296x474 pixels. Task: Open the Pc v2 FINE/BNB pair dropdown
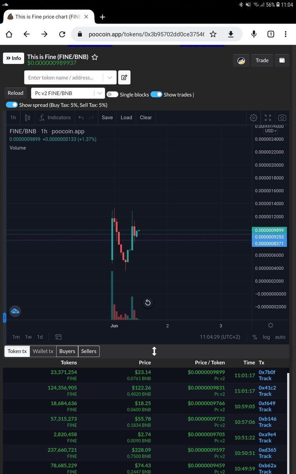pyautogui.click(x=68, y=93)
